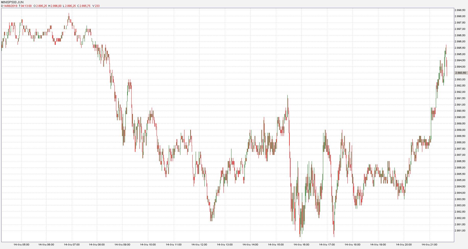Click time axis label 14-Giu 17:00
This screenshot has width=468, height=249.
click(x=327, y=245)
